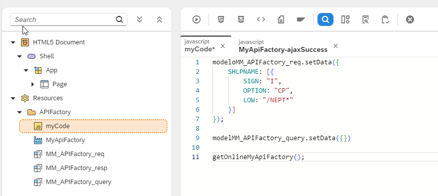Click the circled X close icon
This screenshot has width=438, height=196.
410,19
